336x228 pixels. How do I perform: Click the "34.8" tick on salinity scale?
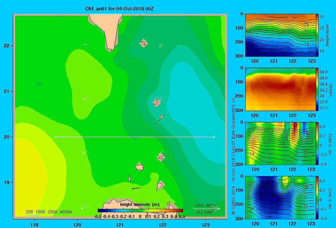(x=324, y=72)
